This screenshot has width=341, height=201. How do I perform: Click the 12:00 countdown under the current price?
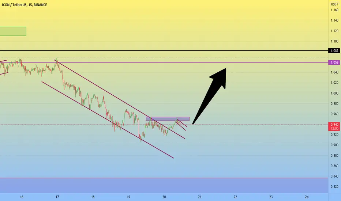334,129
